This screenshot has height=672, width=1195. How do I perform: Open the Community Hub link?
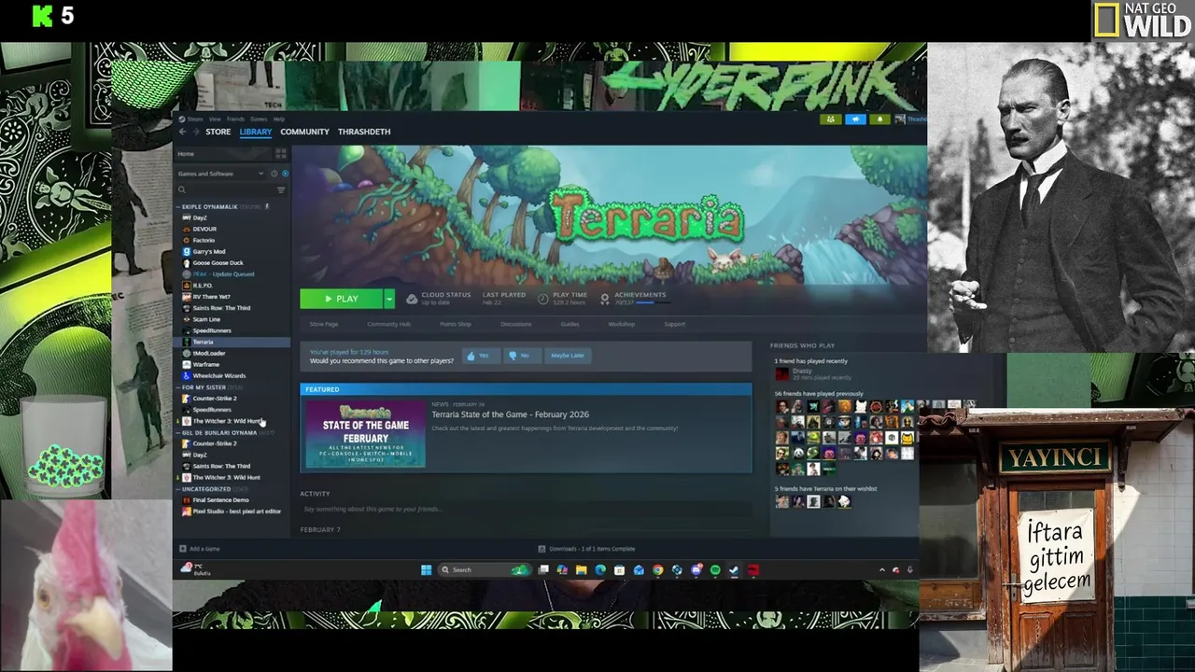tap(388, 324)
